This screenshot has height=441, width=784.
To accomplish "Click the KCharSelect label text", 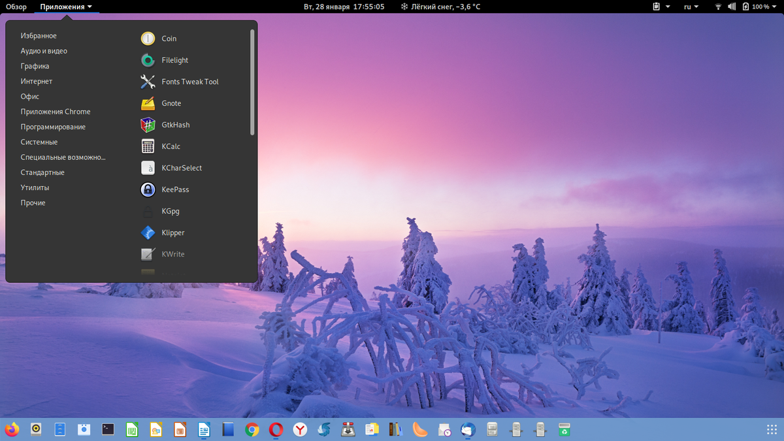I will (x=182, y=168).
